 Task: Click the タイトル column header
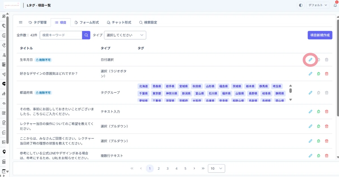click(x=26, y=48)
